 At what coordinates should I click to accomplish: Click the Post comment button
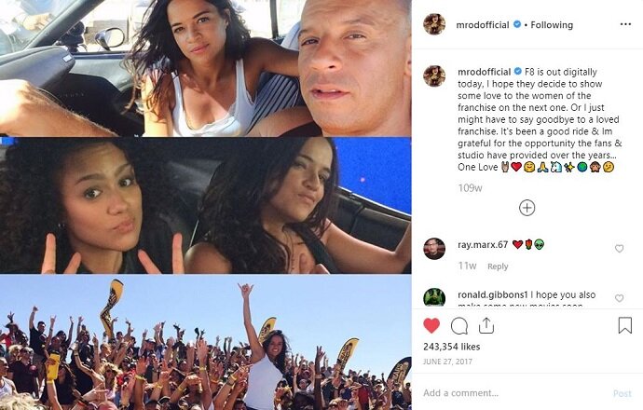[622, 393]
